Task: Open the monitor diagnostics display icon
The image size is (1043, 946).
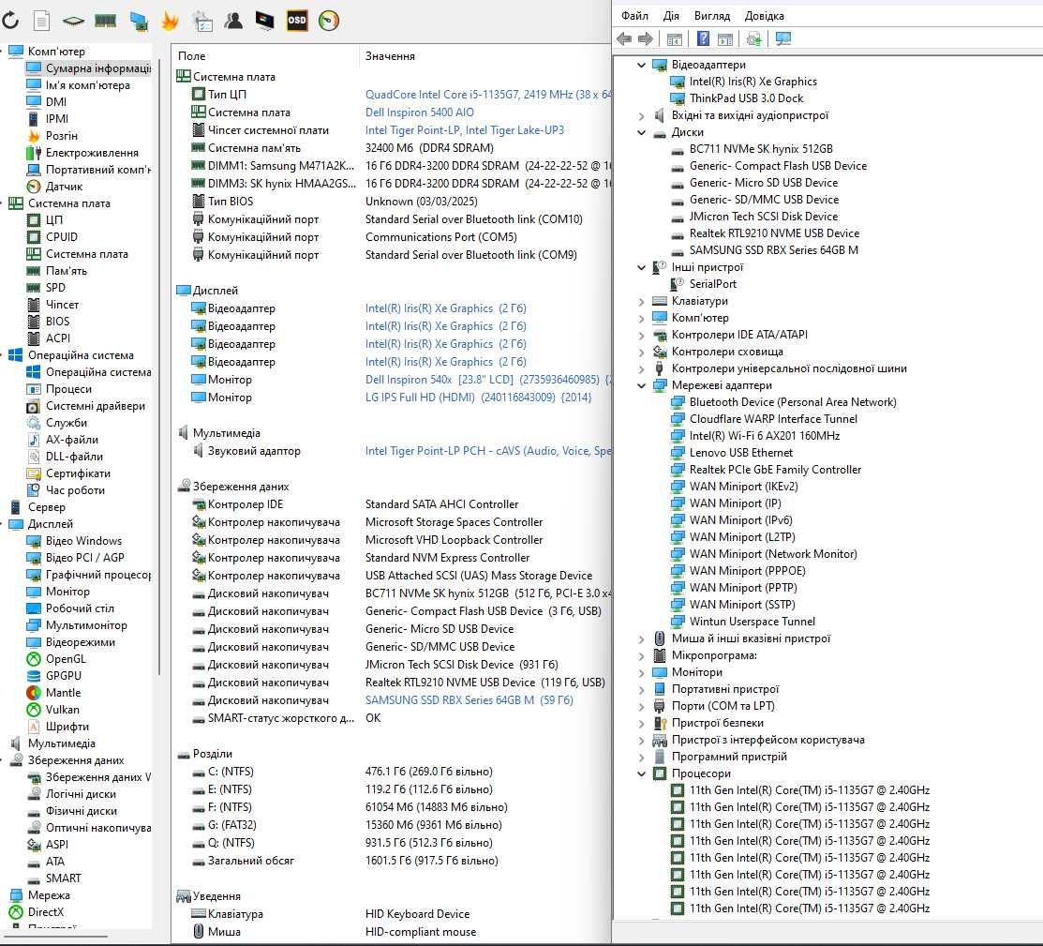Action: pyautogui.click(x=265, y=21)
